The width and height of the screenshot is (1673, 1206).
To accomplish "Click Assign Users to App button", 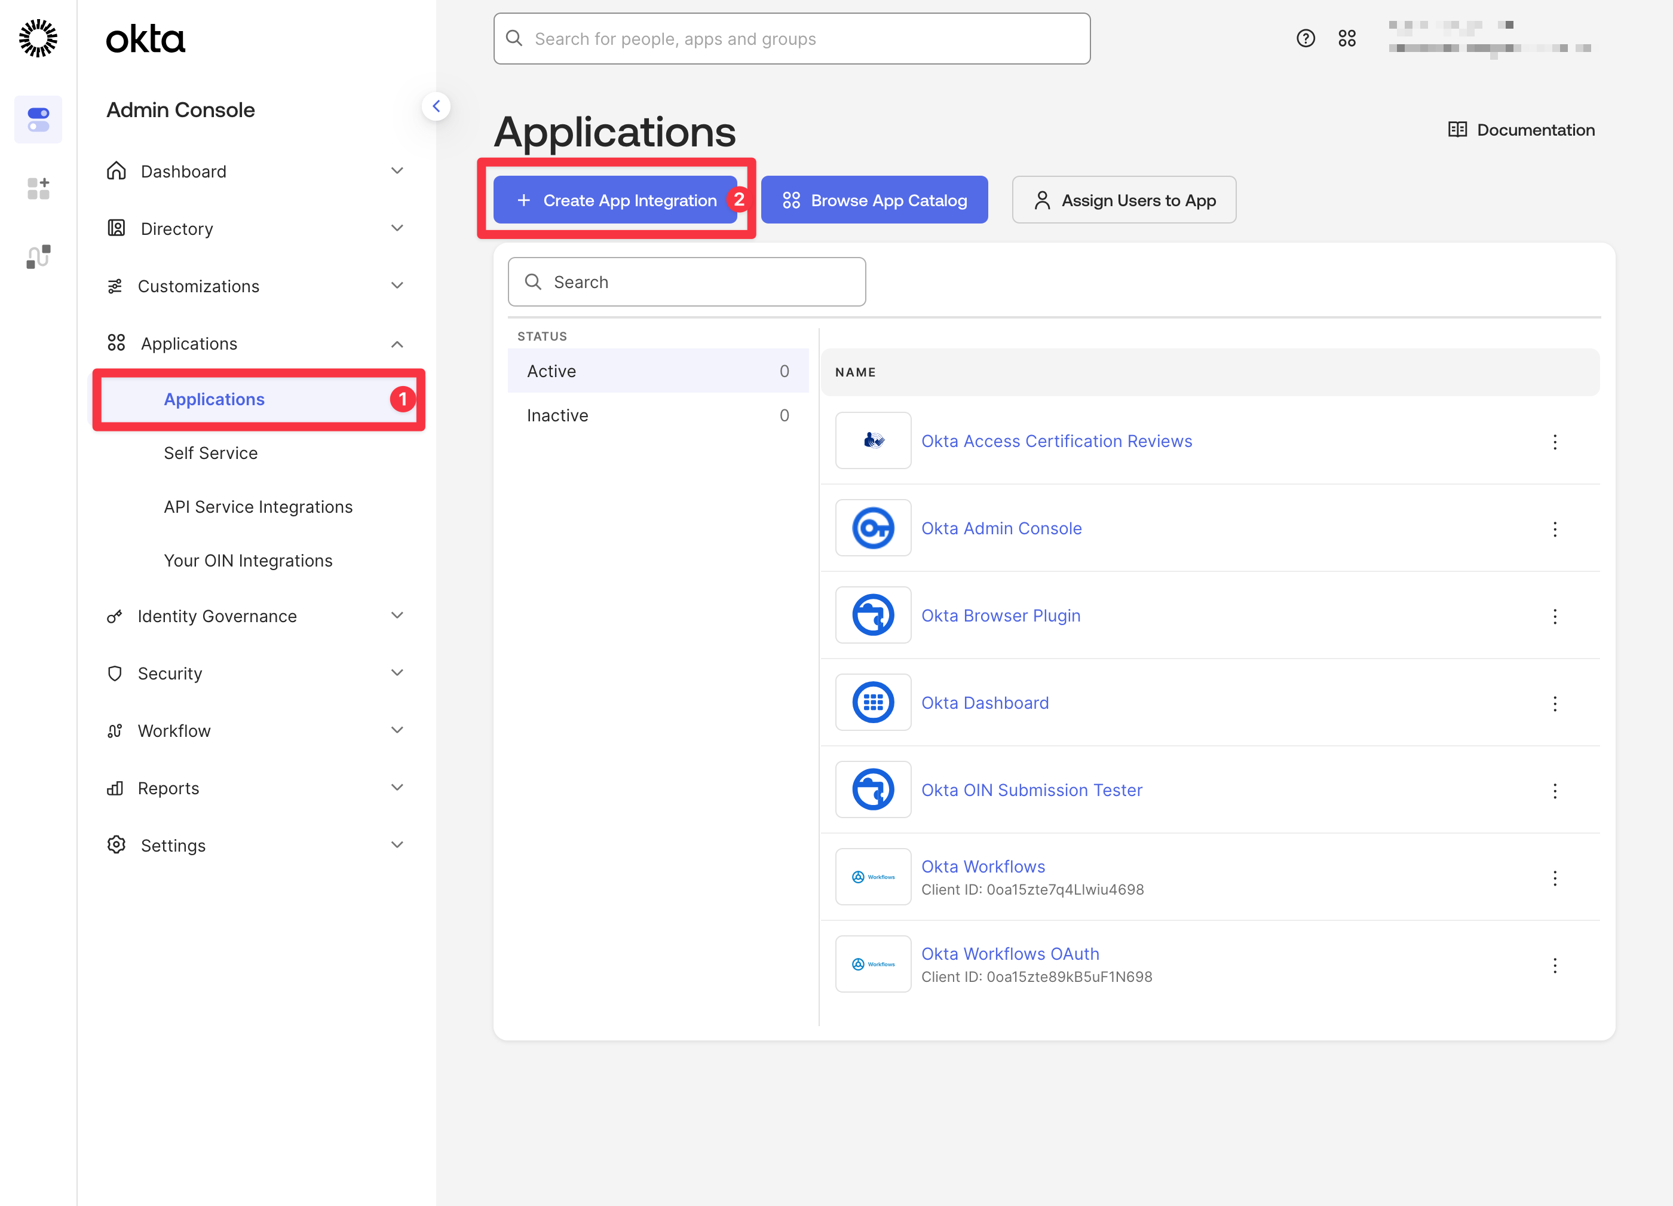I will (x=1124, y=200).
